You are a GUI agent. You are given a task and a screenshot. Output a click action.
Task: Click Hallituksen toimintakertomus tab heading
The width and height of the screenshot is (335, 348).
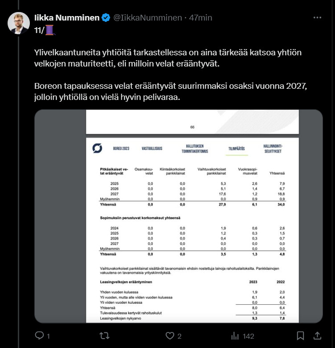195,149
